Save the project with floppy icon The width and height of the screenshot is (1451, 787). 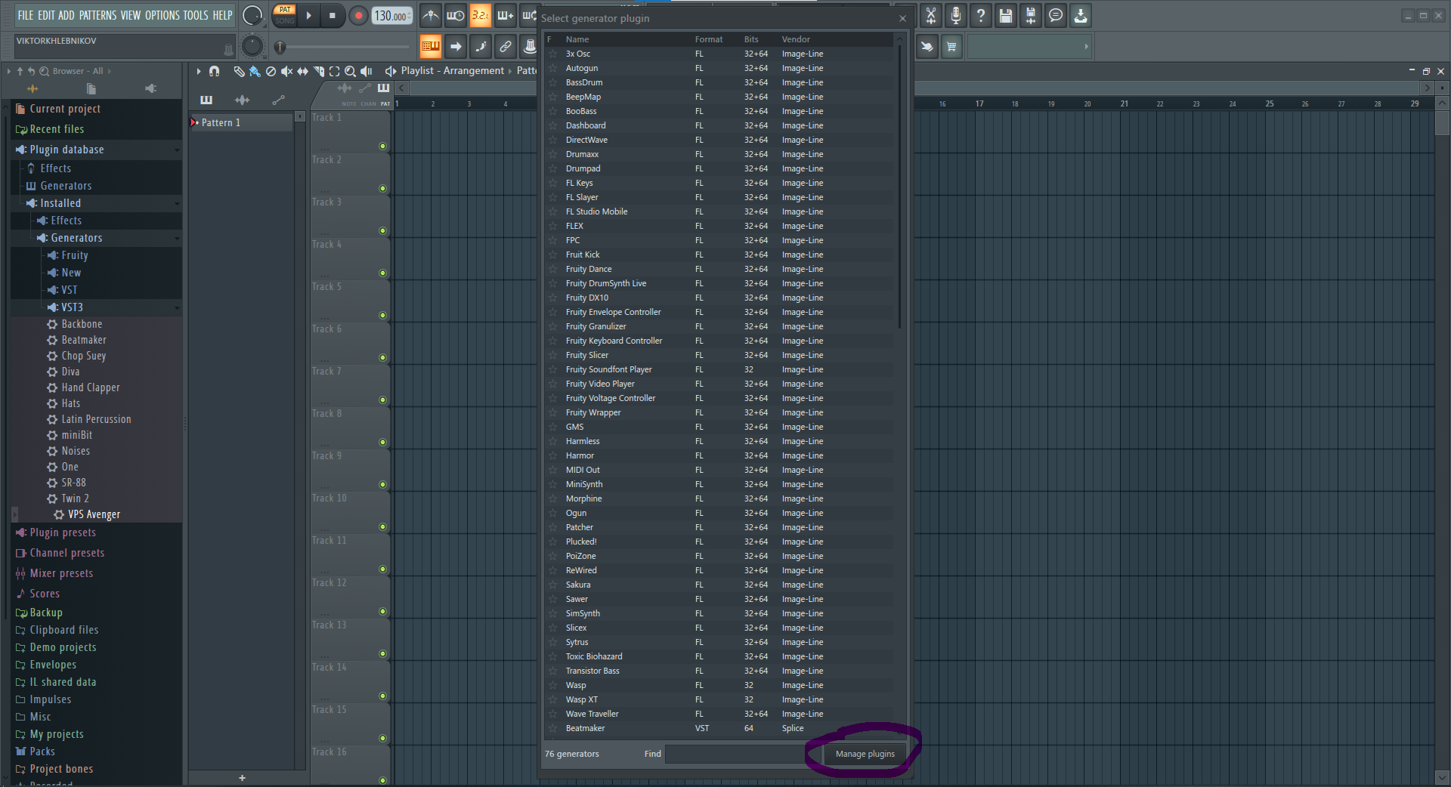[x=1006, y=15]
